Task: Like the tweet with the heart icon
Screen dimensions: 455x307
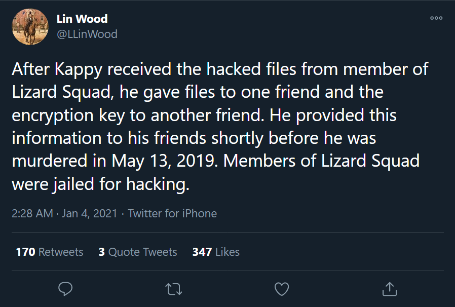Action: pyautogui.click(x=282, y=289)
